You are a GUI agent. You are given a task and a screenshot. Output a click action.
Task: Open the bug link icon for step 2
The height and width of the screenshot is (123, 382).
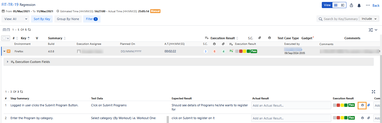point(362,118)
